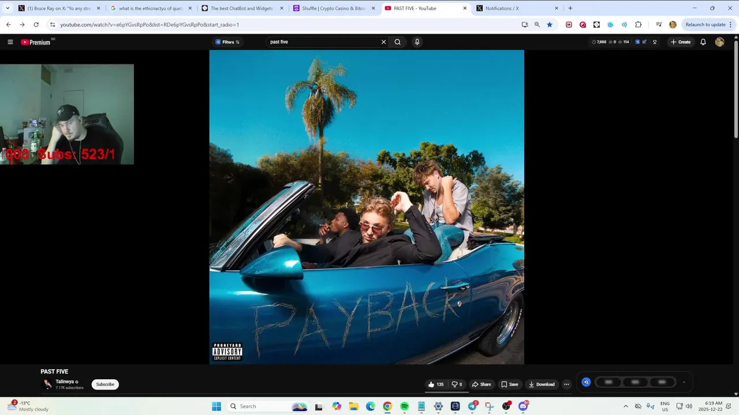Open a new browser tab
Screen dimensions: 739x415
coord(570,8)
